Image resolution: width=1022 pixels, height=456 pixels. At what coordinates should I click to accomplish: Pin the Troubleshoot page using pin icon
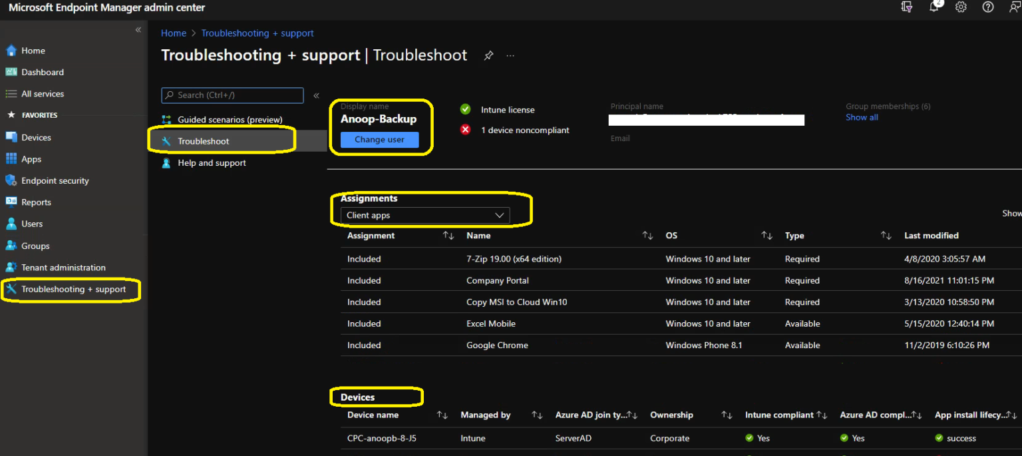click(488, 56)
